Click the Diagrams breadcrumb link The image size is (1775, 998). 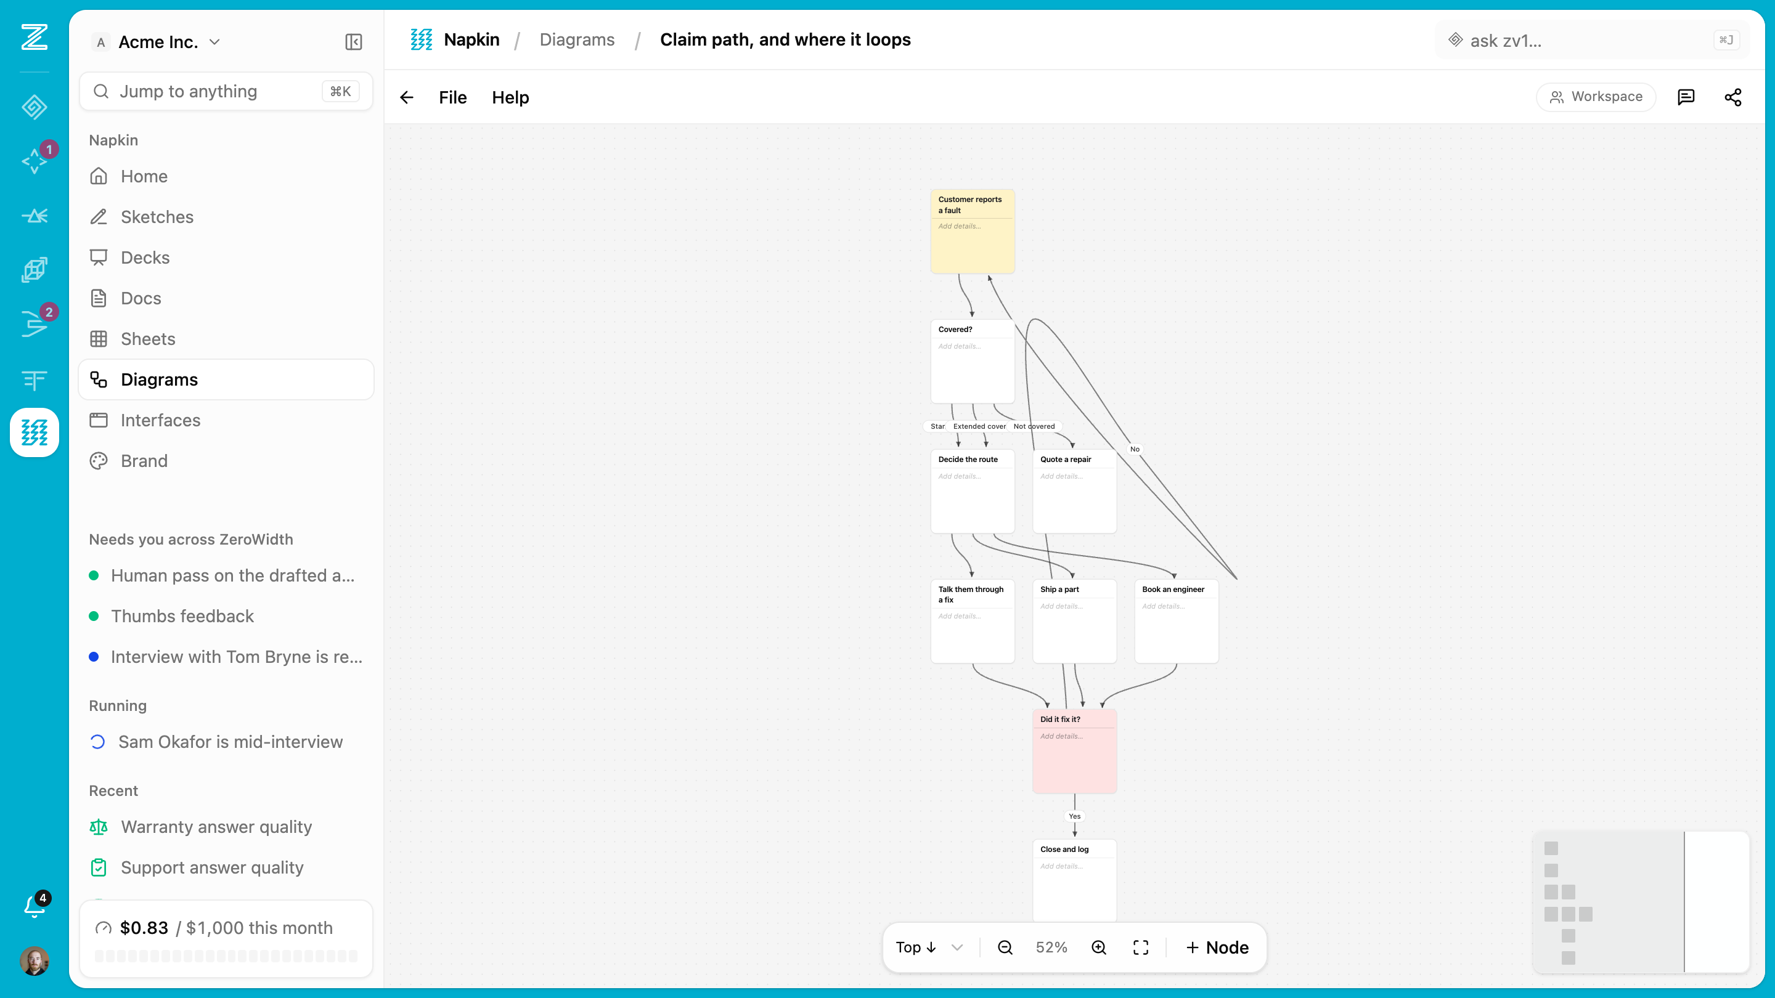577,40
